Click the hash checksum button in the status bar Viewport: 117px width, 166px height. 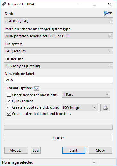(94, 162)
